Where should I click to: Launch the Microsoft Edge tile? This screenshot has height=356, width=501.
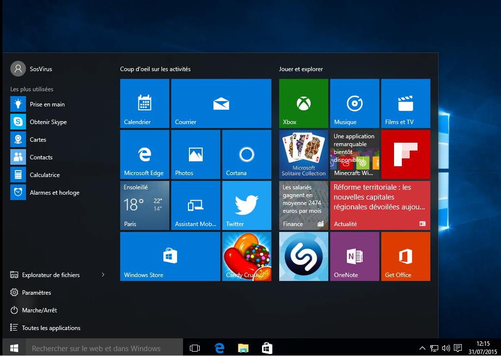point(144,154)
